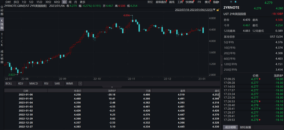Click the side panel collapse arrow handle
This screenshot has height=130, width=284.
[x=222, y=65]
